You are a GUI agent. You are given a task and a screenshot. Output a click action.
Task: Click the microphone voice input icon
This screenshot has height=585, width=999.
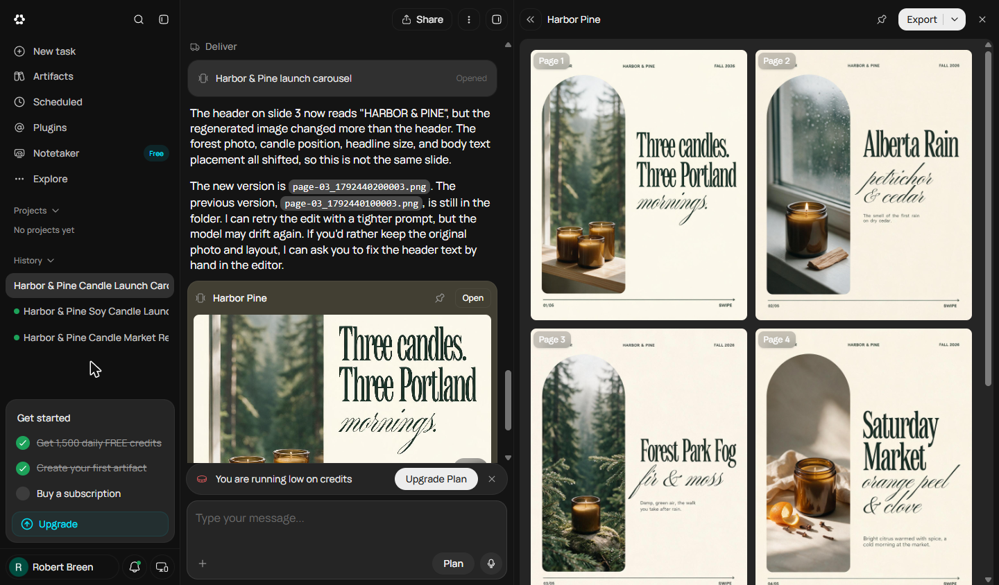[491, 564]
